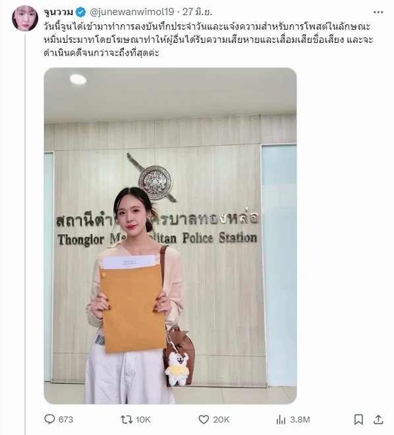Click the 20K likes count
Viewport: 394px width, 435px height.
(x=221, y=419)
